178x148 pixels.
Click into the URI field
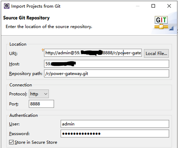tap(93, 53)
